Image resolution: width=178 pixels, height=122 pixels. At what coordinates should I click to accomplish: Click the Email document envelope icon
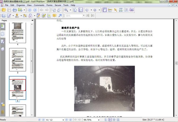pyautogui.click(x=20, y=10)
